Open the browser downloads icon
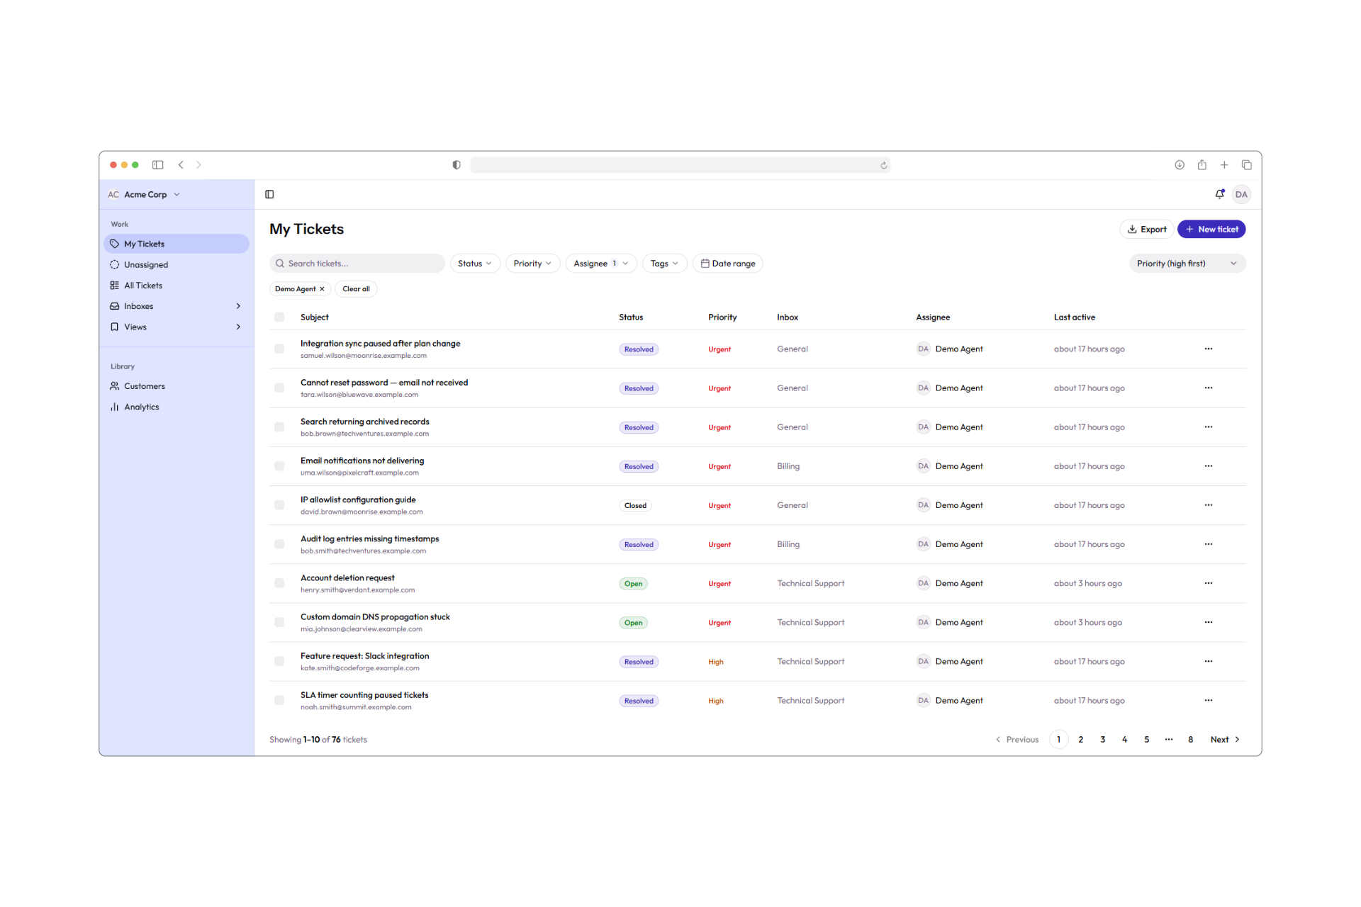 coord(1180,165)
